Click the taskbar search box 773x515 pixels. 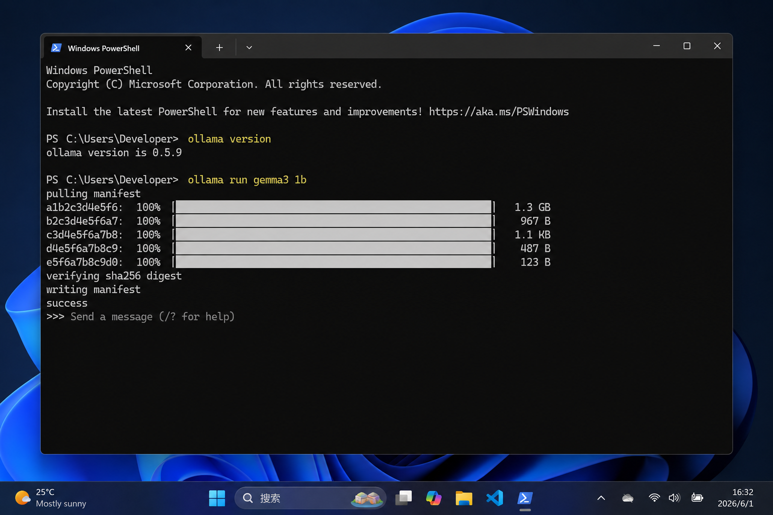[311, 498]
